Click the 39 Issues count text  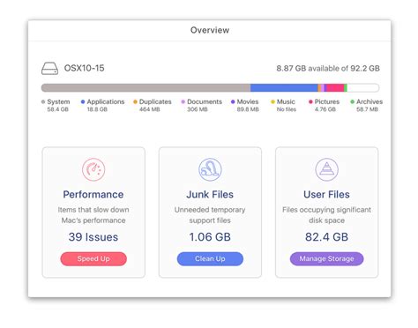[93, 237]
